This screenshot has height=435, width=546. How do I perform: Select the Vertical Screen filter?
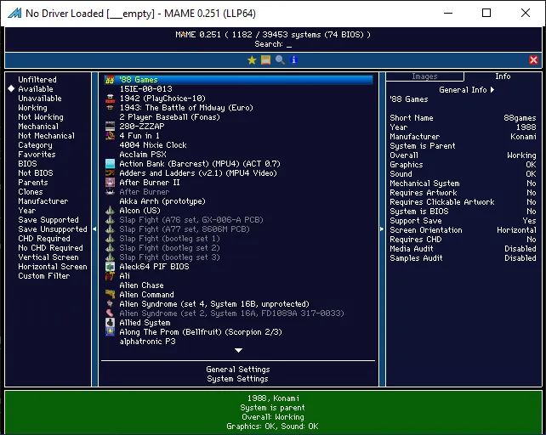pyautogui.click(x=48, y=257)
